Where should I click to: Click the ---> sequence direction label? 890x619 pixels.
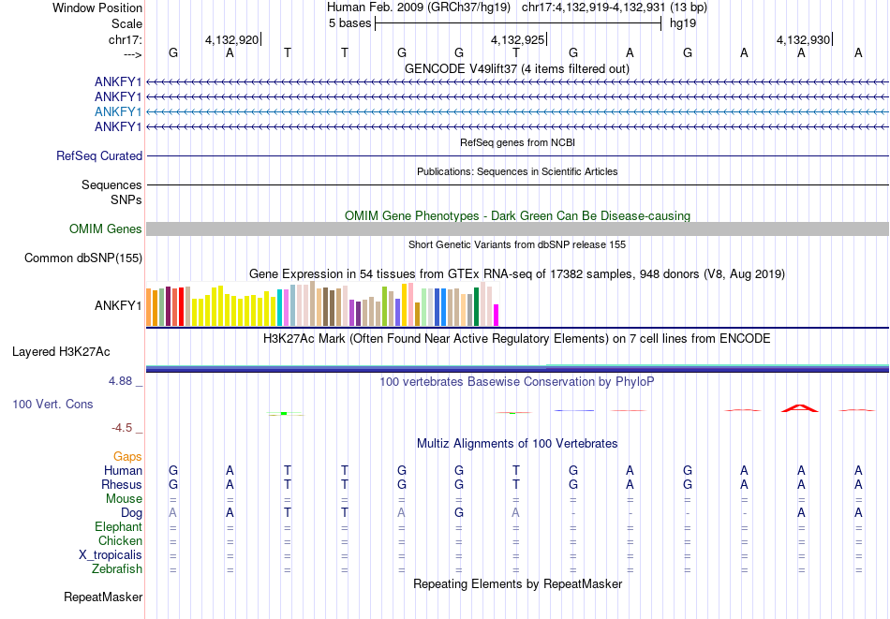[133, 54]
